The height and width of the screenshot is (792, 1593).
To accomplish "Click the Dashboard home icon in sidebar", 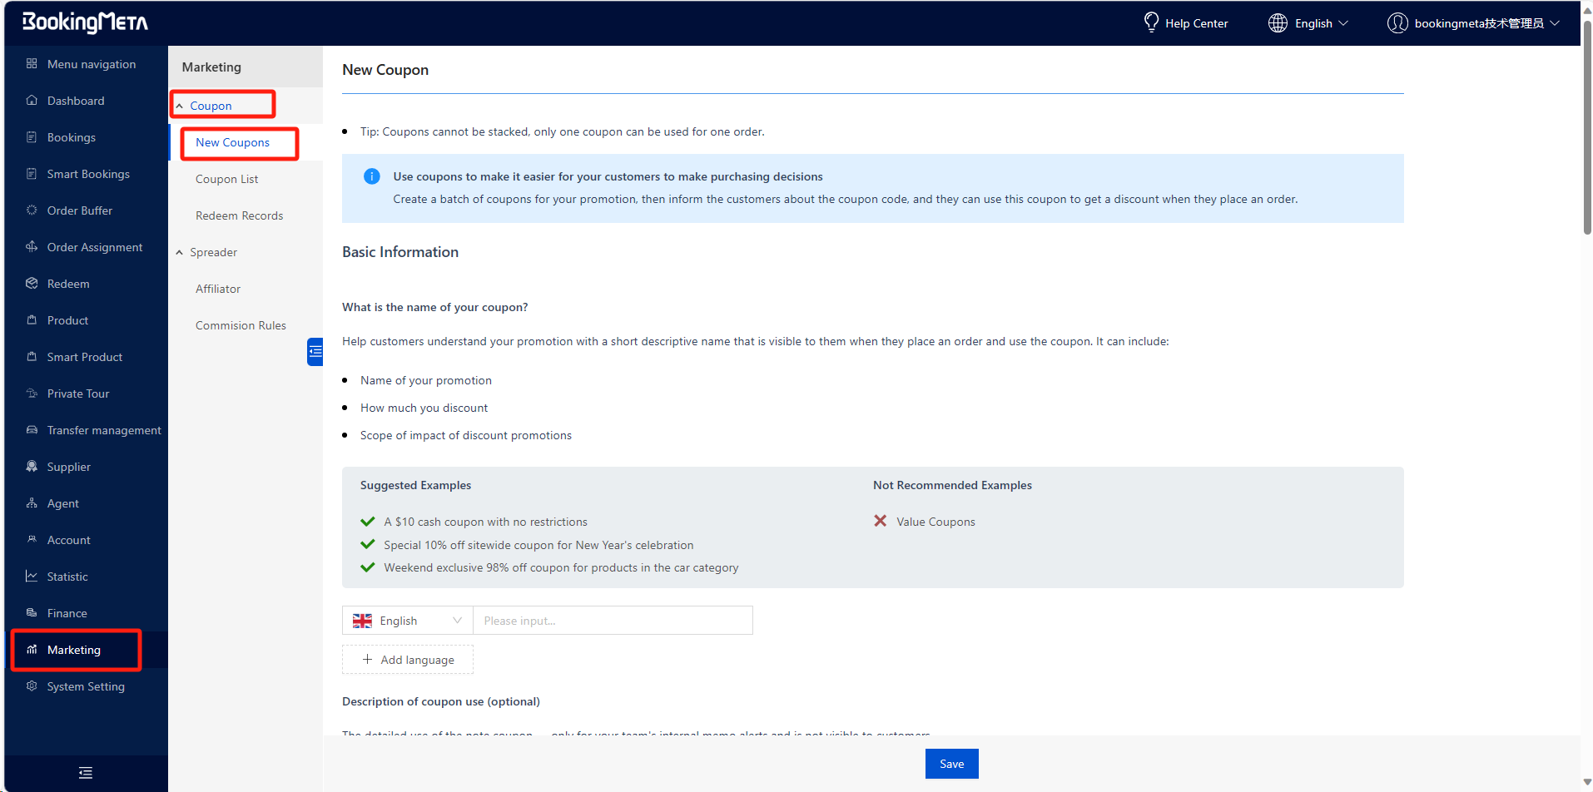I will [32, 101].
